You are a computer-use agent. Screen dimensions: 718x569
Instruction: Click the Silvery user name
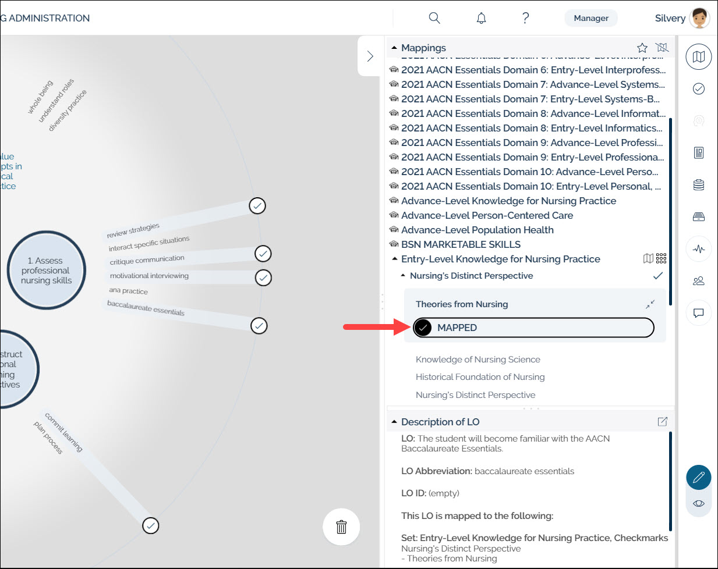(670, 18)
